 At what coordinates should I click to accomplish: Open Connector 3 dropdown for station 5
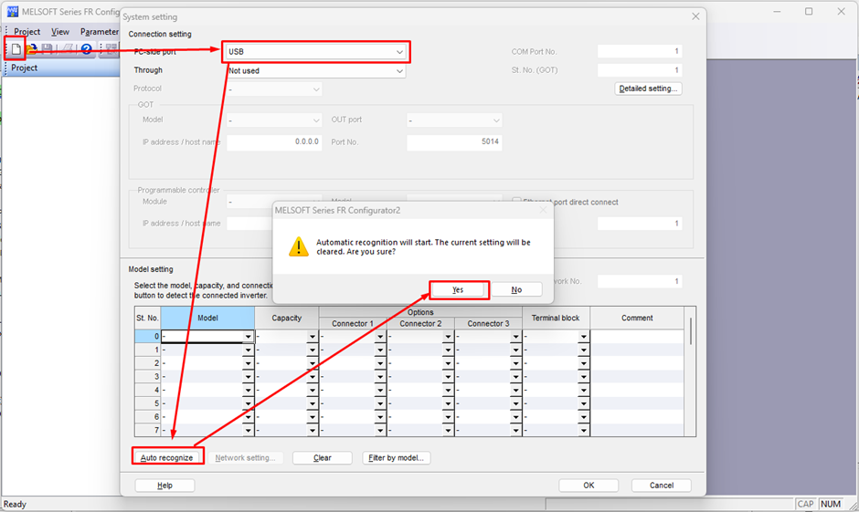(515, 403)
